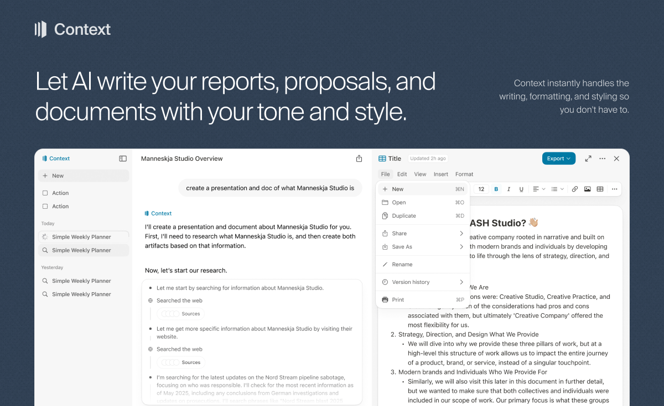664x406 pixels.
Task: Insert an image via the image icon
Action: [587, 189]
